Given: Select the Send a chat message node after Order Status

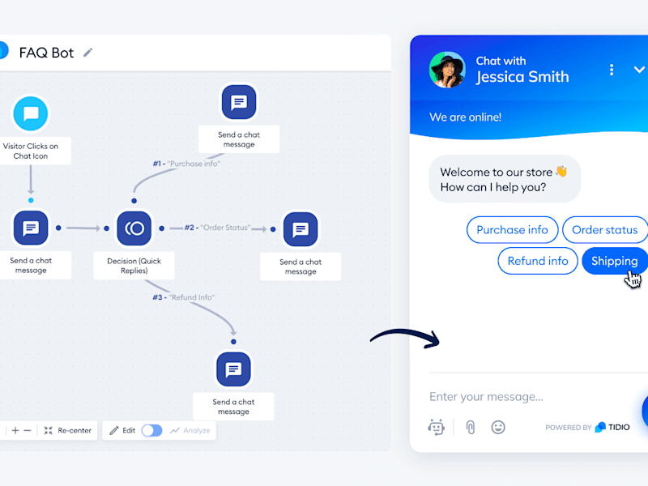Looking at the screenshot, I should tap(301, 229).
